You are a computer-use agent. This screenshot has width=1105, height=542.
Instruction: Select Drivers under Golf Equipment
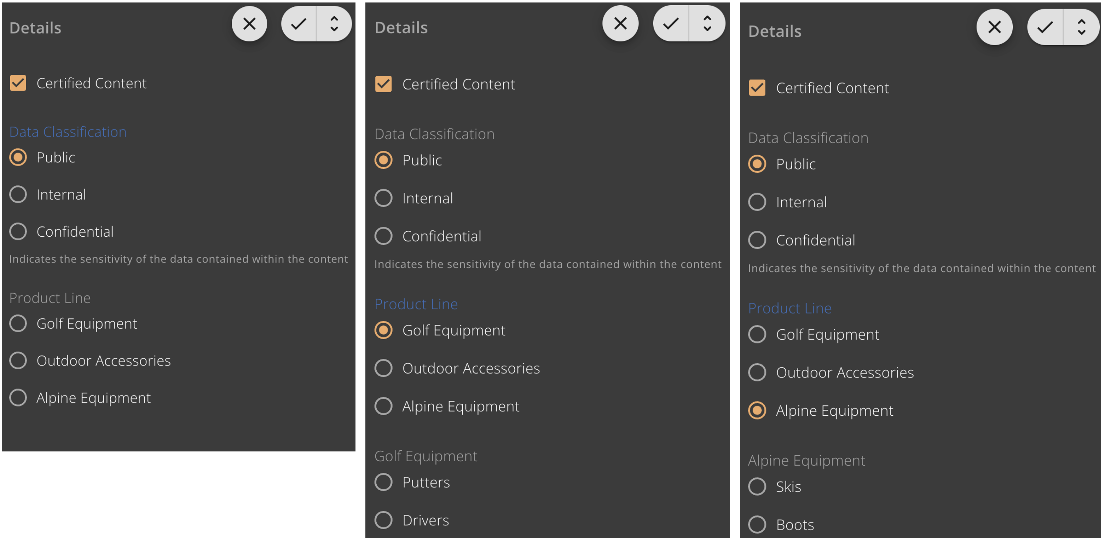(383, 520)
